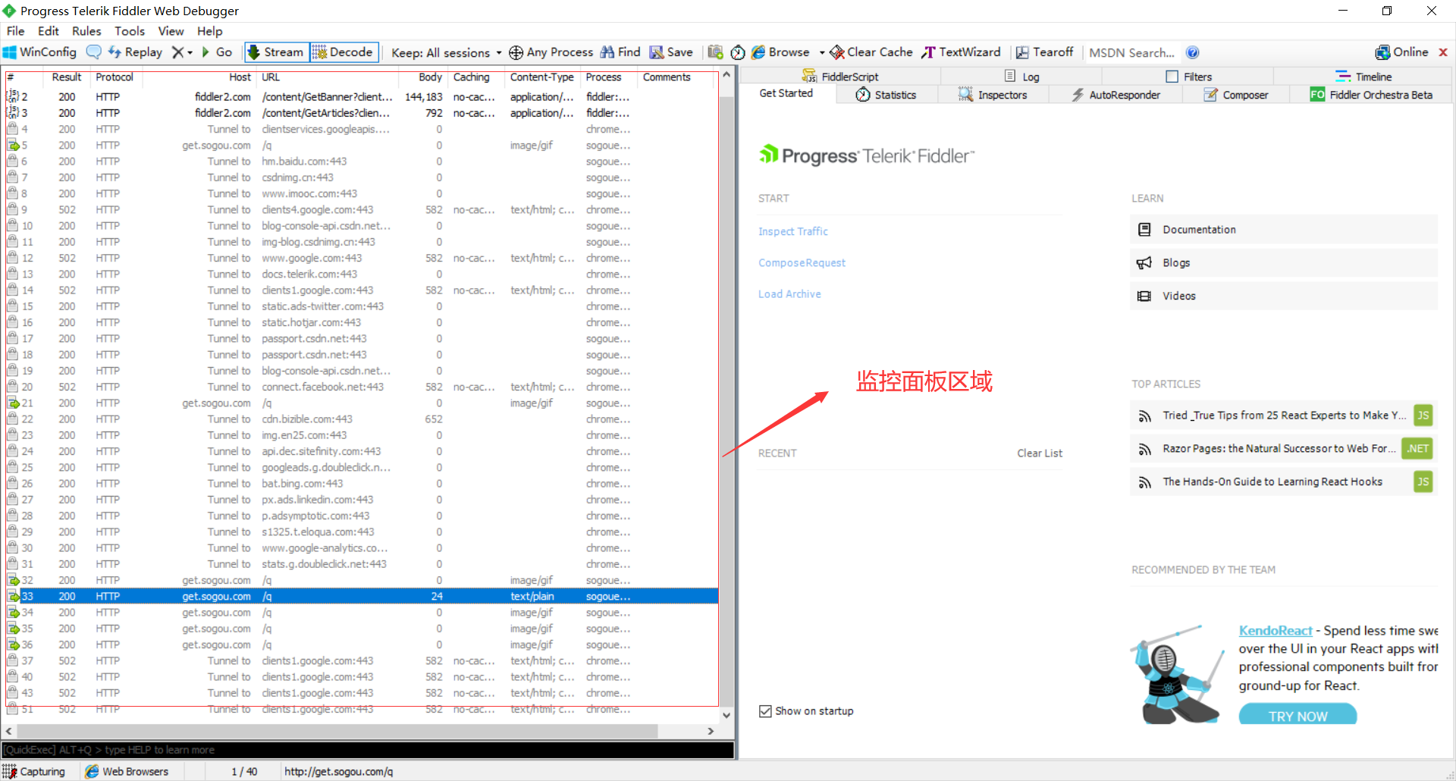The width and height of the screenshot is (1456, 781).
Task: Open the TextWizard tool
Action: [961, 52]
